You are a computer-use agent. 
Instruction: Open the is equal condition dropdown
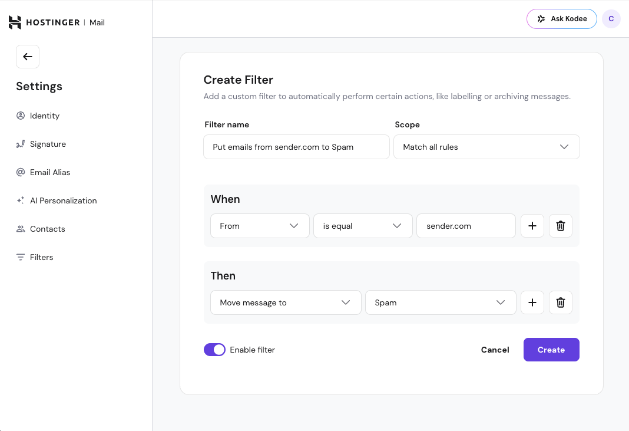click(x=362, y=226)
